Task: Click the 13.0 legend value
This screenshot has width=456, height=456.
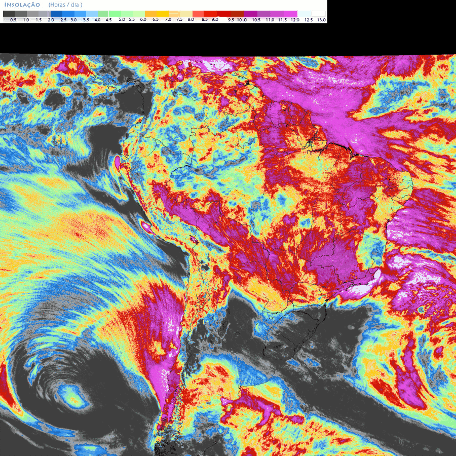Action: pos(321,20)
